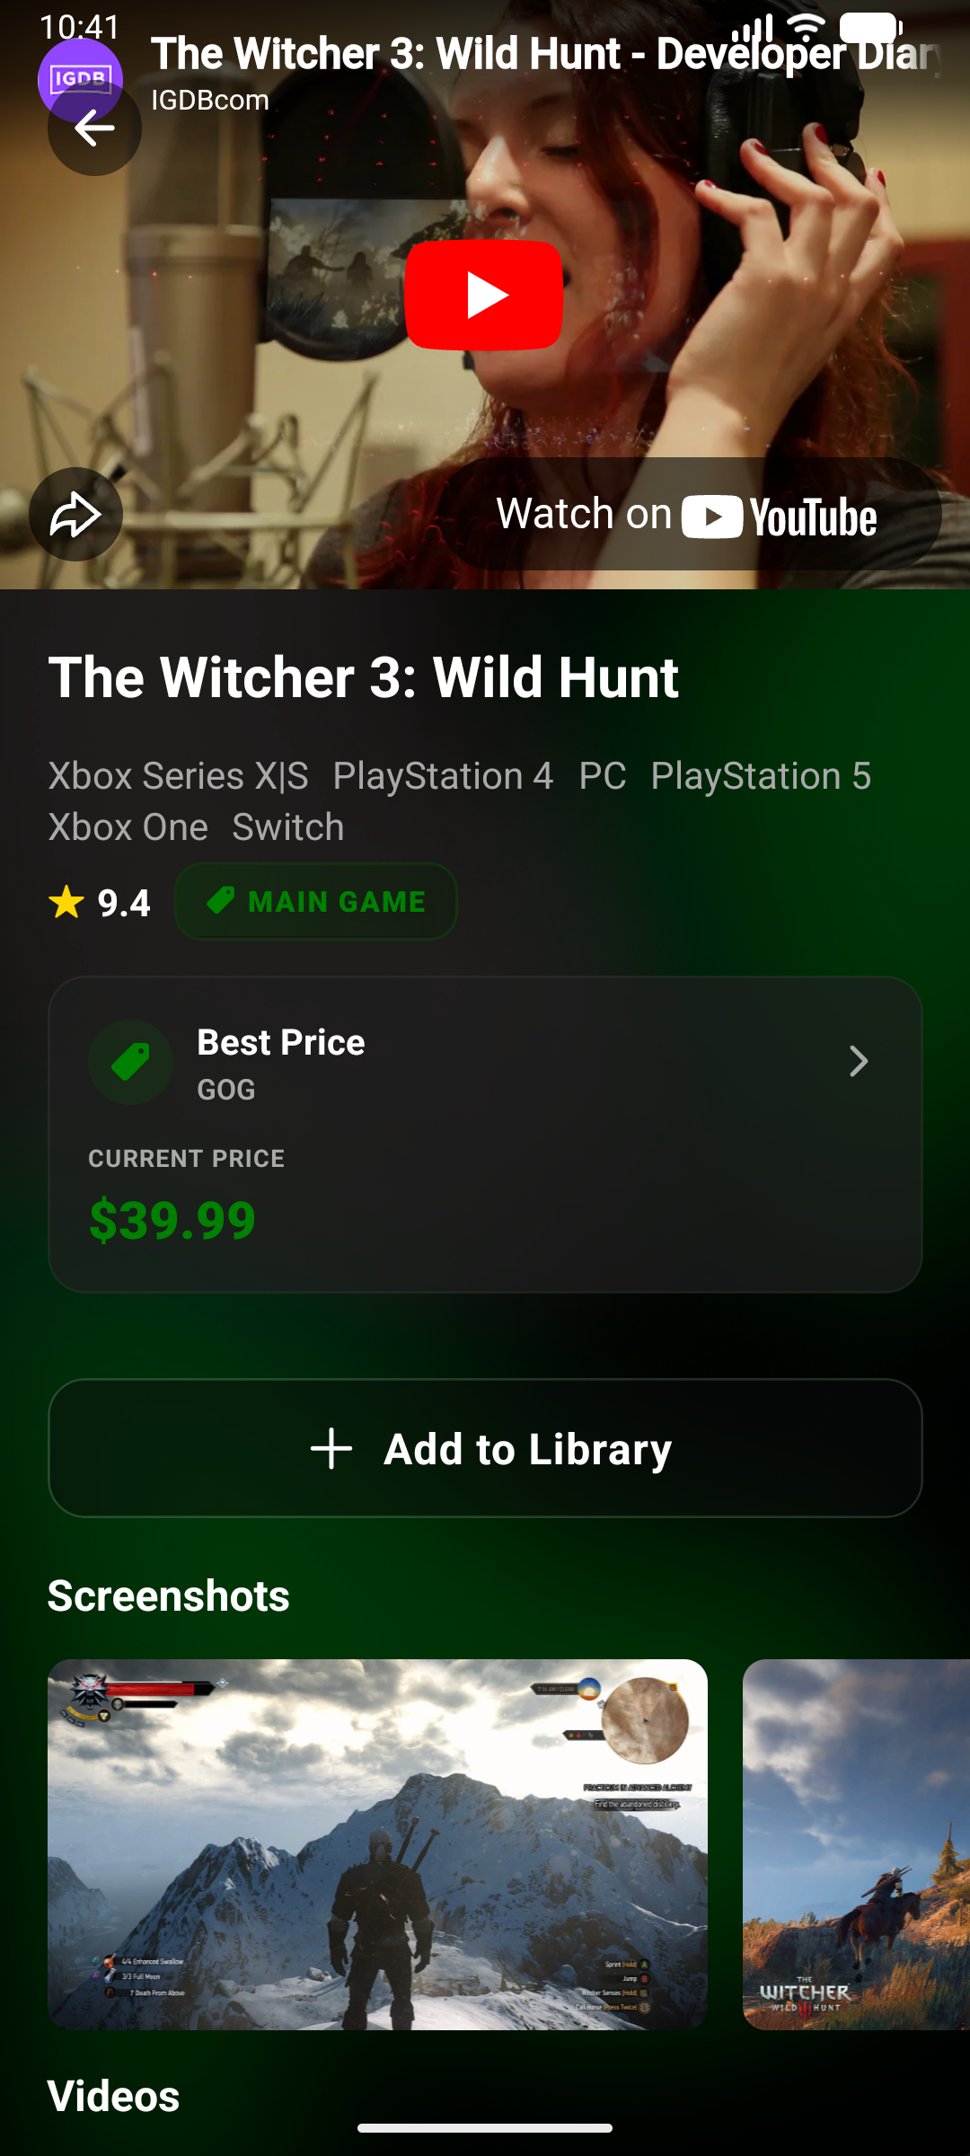This screenshot has height=2156, width=970.
Task: Open Watch on YouTube link
Action: click(687, 515)
